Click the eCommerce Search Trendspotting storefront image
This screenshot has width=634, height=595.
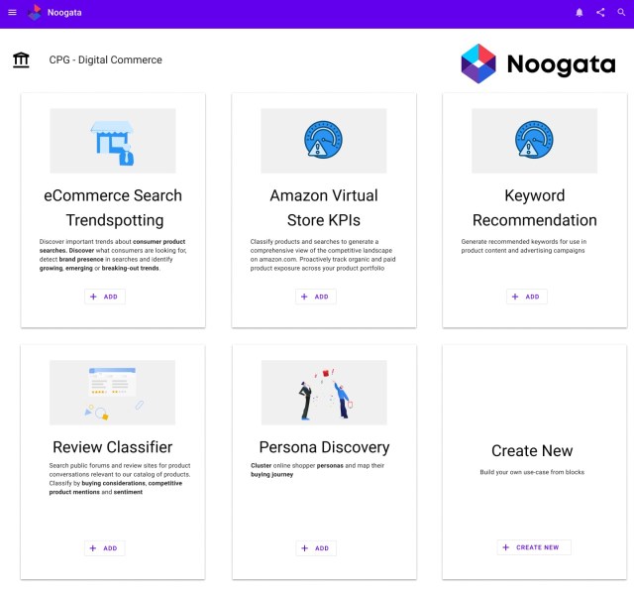pos(113,141)
